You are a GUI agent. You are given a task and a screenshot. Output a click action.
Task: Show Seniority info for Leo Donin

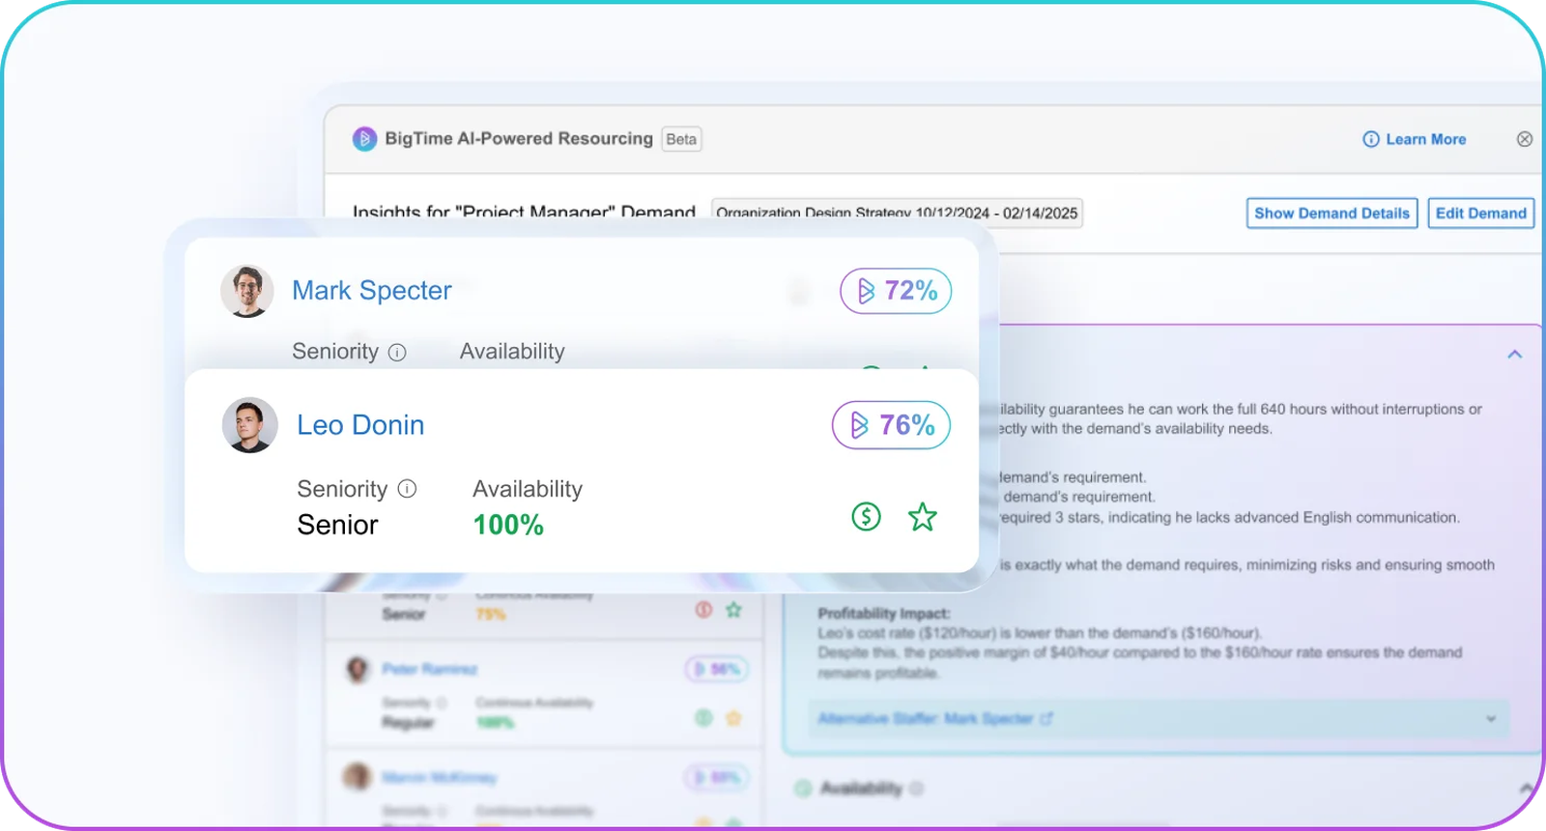point(408,489)
